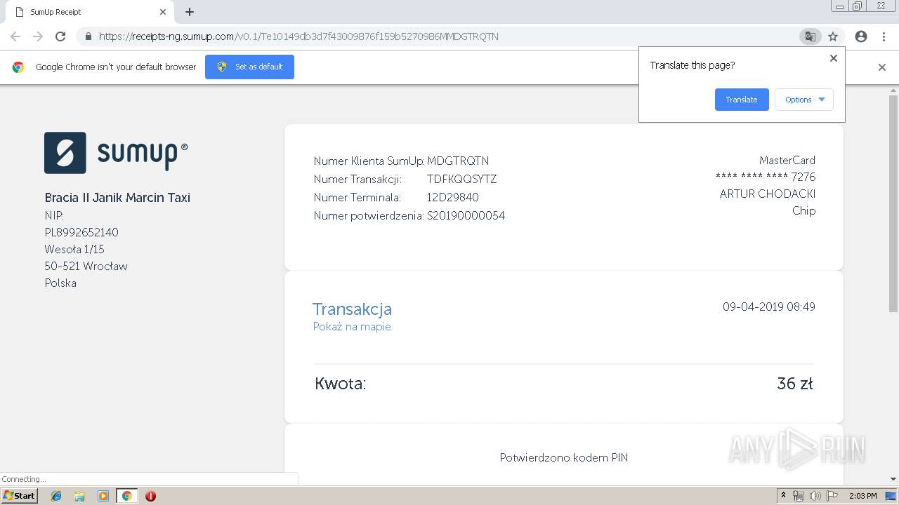Click client number MDGTRQTN
The image size is (899, 505).
458,161
